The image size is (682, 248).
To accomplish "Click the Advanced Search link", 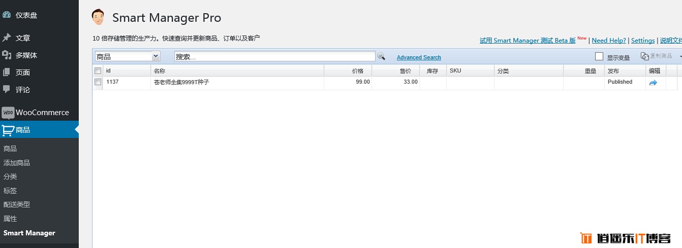I will click(x=419, y=57).
